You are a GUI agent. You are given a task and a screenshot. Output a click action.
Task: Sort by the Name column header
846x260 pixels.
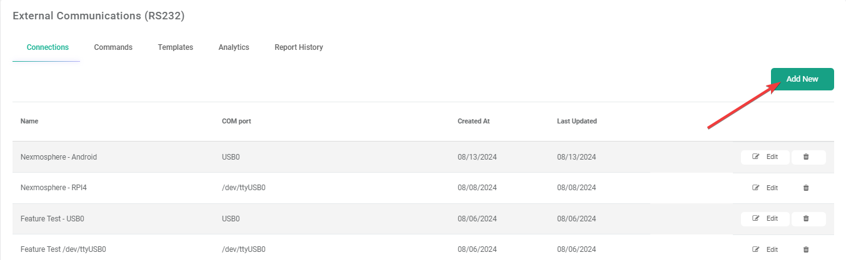click(29, 122)
